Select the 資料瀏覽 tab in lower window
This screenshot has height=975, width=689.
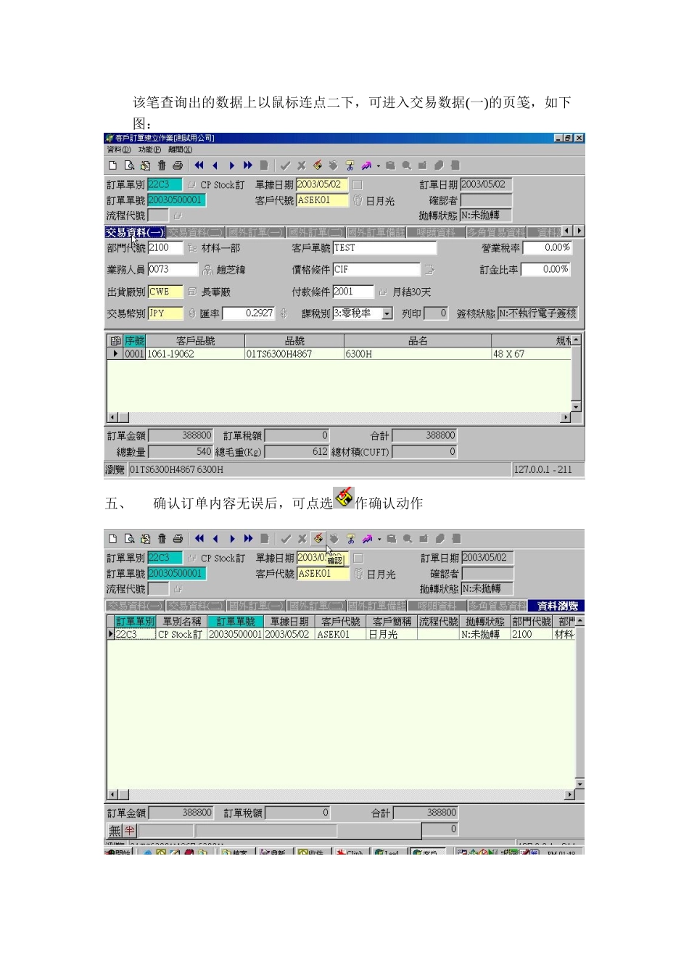pyautogui.click(x=557, y=606)
